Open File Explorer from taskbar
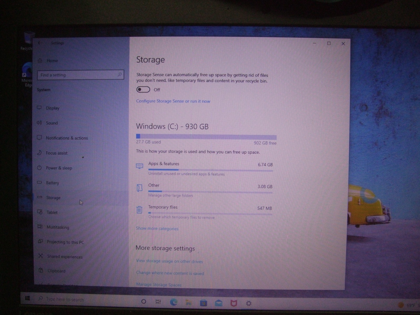The height and width of the screenshot is (315, 420). point(188,303)
